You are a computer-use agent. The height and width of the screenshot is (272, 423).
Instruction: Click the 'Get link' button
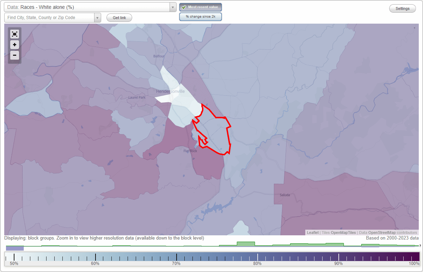(x=119, y=18)
